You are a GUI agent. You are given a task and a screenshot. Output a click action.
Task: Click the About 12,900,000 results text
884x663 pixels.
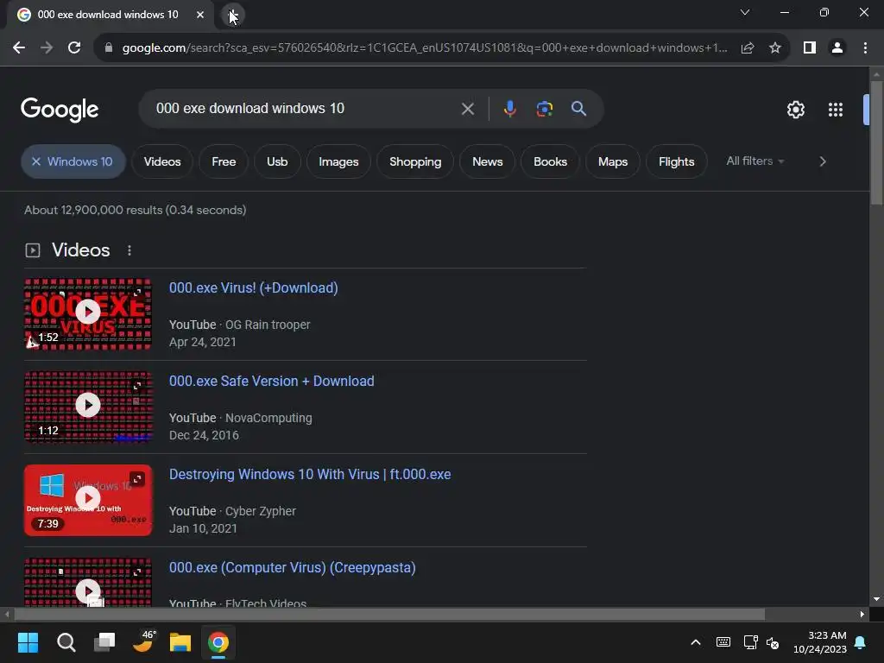click(136, 211)
